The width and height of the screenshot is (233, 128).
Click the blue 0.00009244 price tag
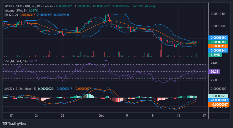[x=218, y=51]
